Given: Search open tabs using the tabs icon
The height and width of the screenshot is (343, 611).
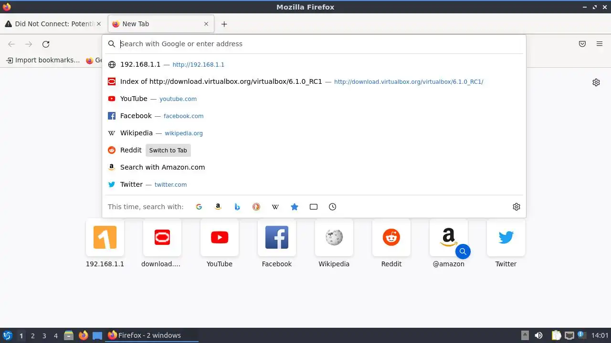Looking at the screenshot, I should 314,207.
